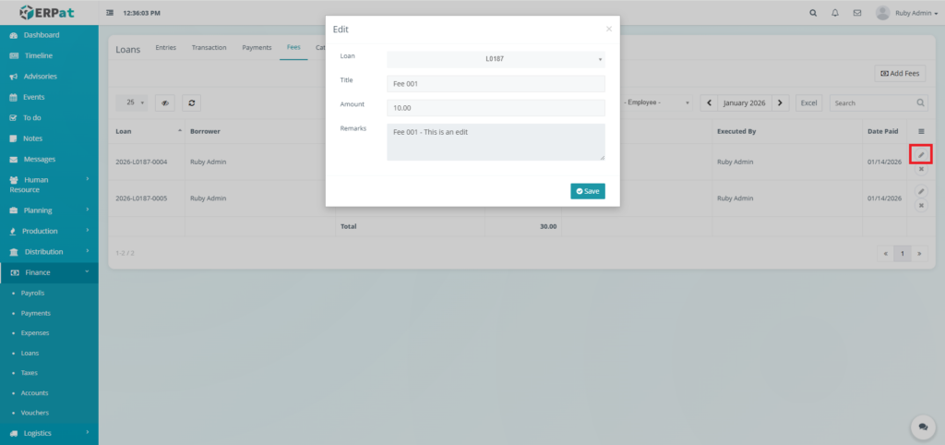Expand Planning sidebar section

[50, 210]
